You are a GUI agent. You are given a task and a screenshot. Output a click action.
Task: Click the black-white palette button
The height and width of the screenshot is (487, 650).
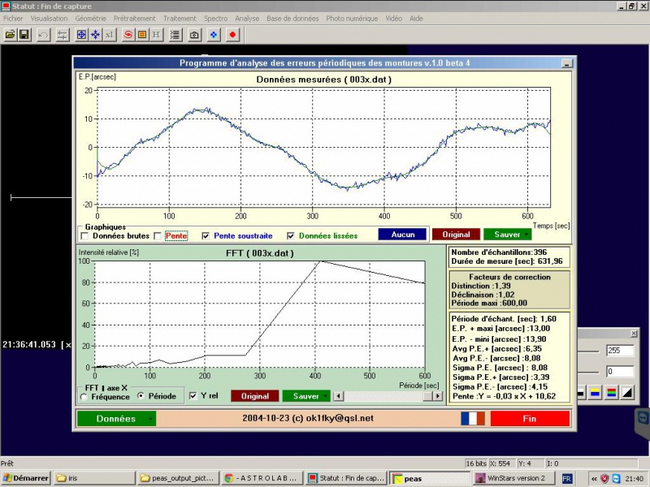tap(581, 393)
